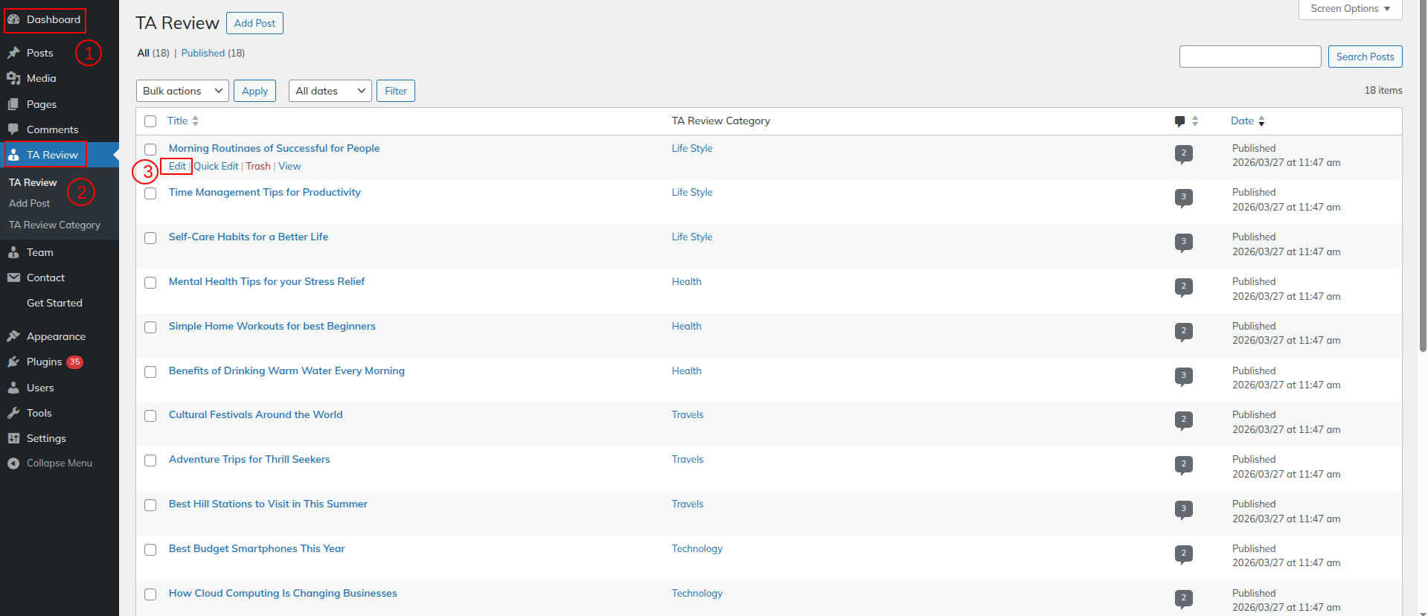Screen dimensions: 1428x616
Task: Click the comments column header bubble icon
Action: coord(1179,121)
